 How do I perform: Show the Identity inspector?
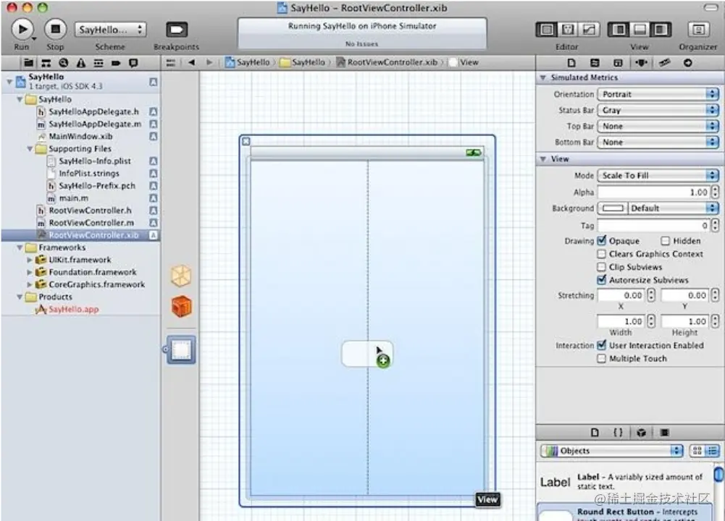(x=618, y=63)
